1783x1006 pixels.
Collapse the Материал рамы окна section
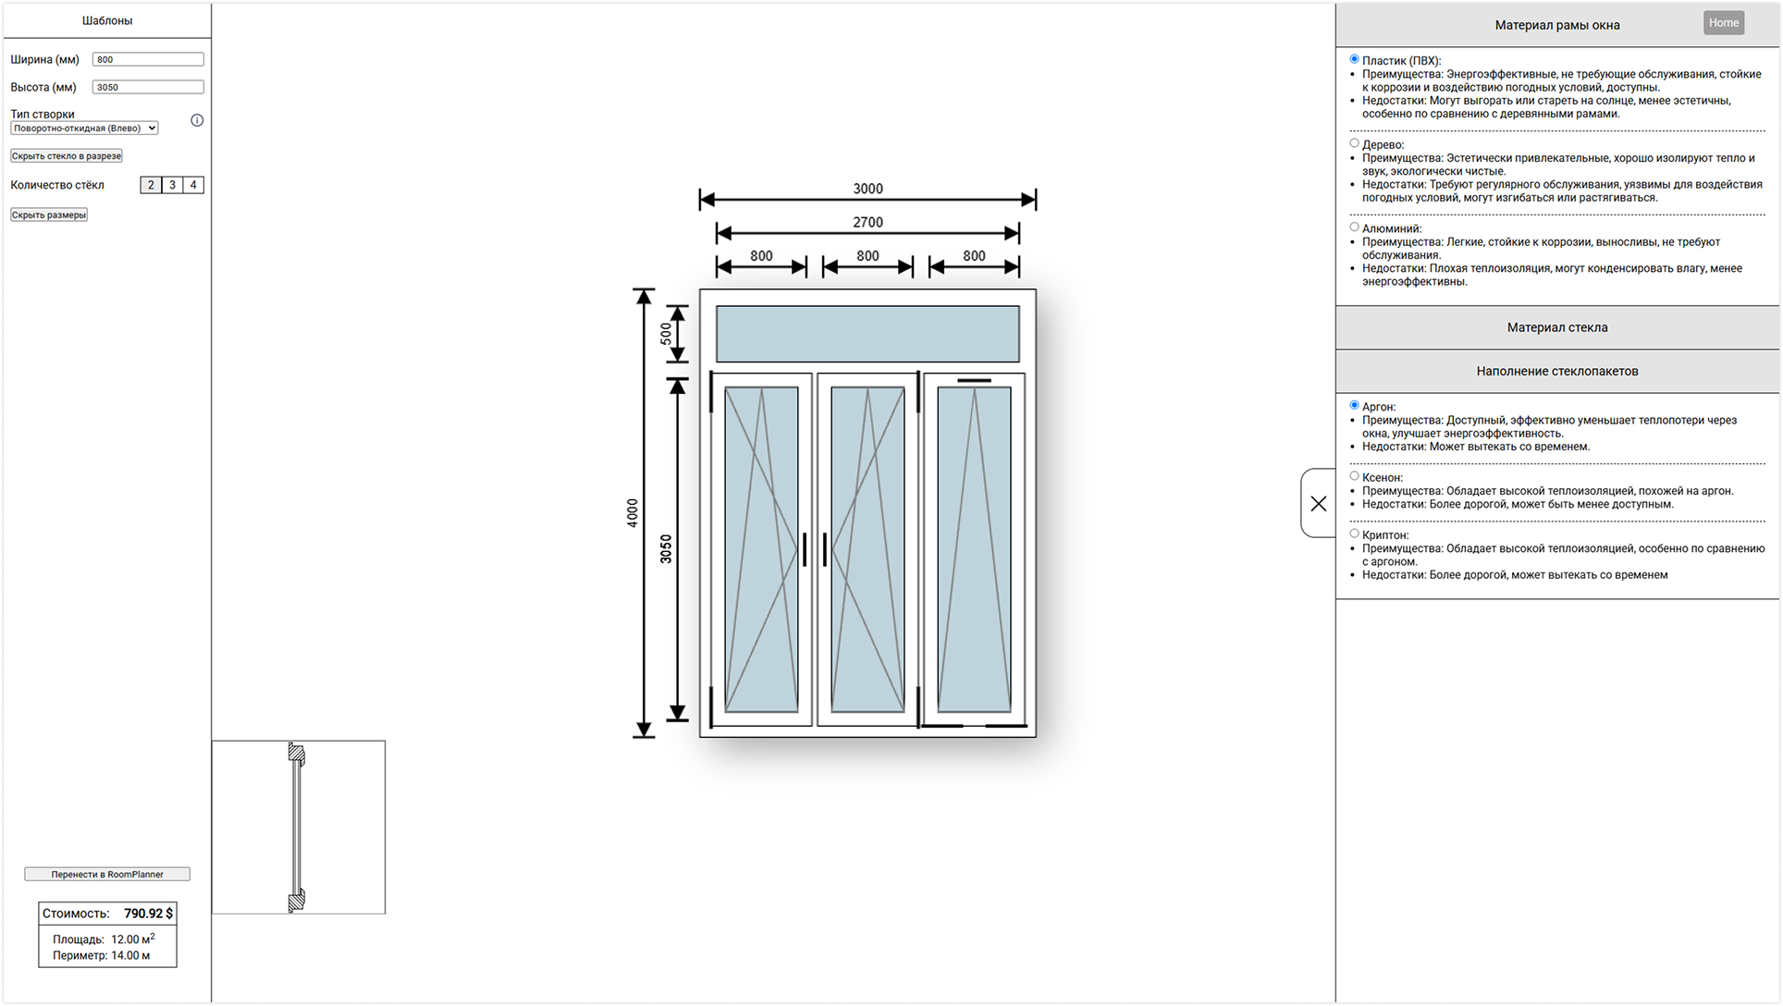[1557, 25]
